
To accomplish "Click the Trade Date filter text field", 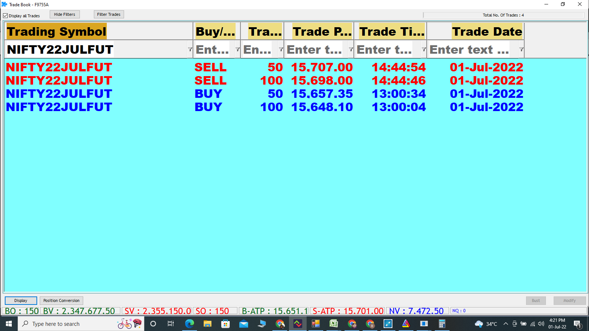I will coord(473,49).
